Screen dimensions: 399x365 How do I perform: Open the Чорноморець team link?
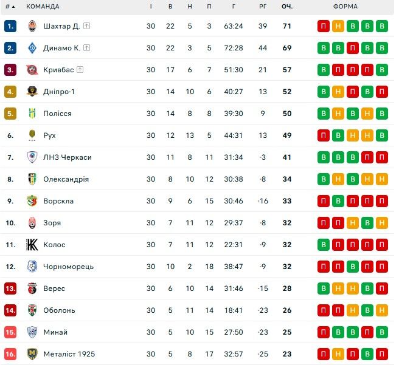point(68,267)
